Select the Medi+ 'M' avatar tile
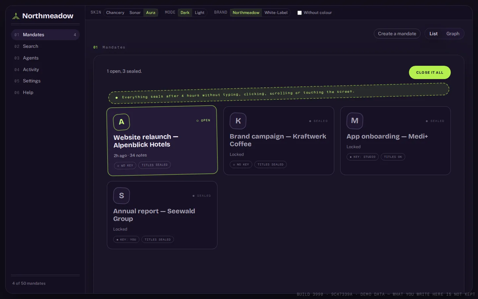 coord(355,121)
